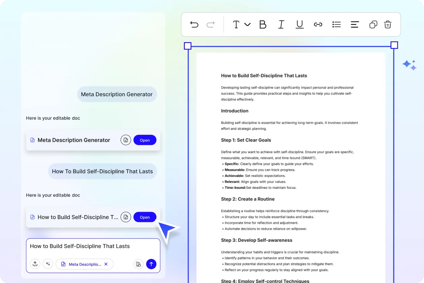Undo the last edit
The height and width of the screenshot is (283, 424).
pyautogui.click(x=194, y=24)
